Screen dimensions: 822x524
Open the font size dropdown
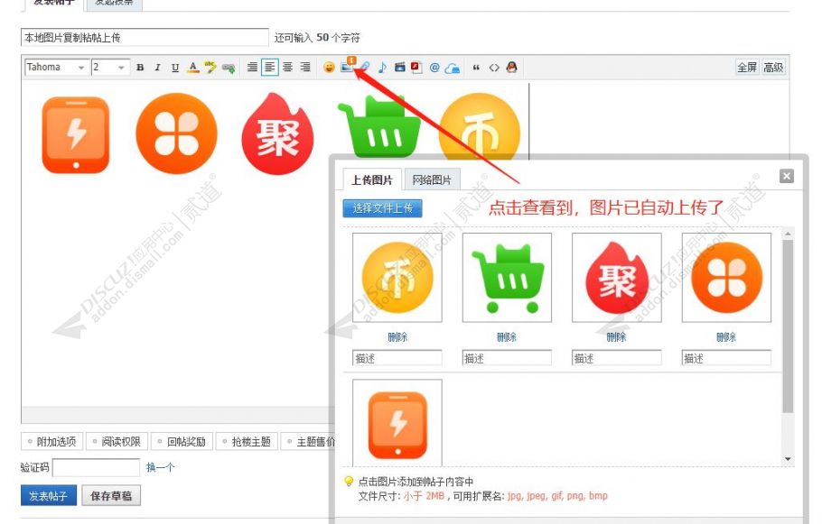click(108, 68)
